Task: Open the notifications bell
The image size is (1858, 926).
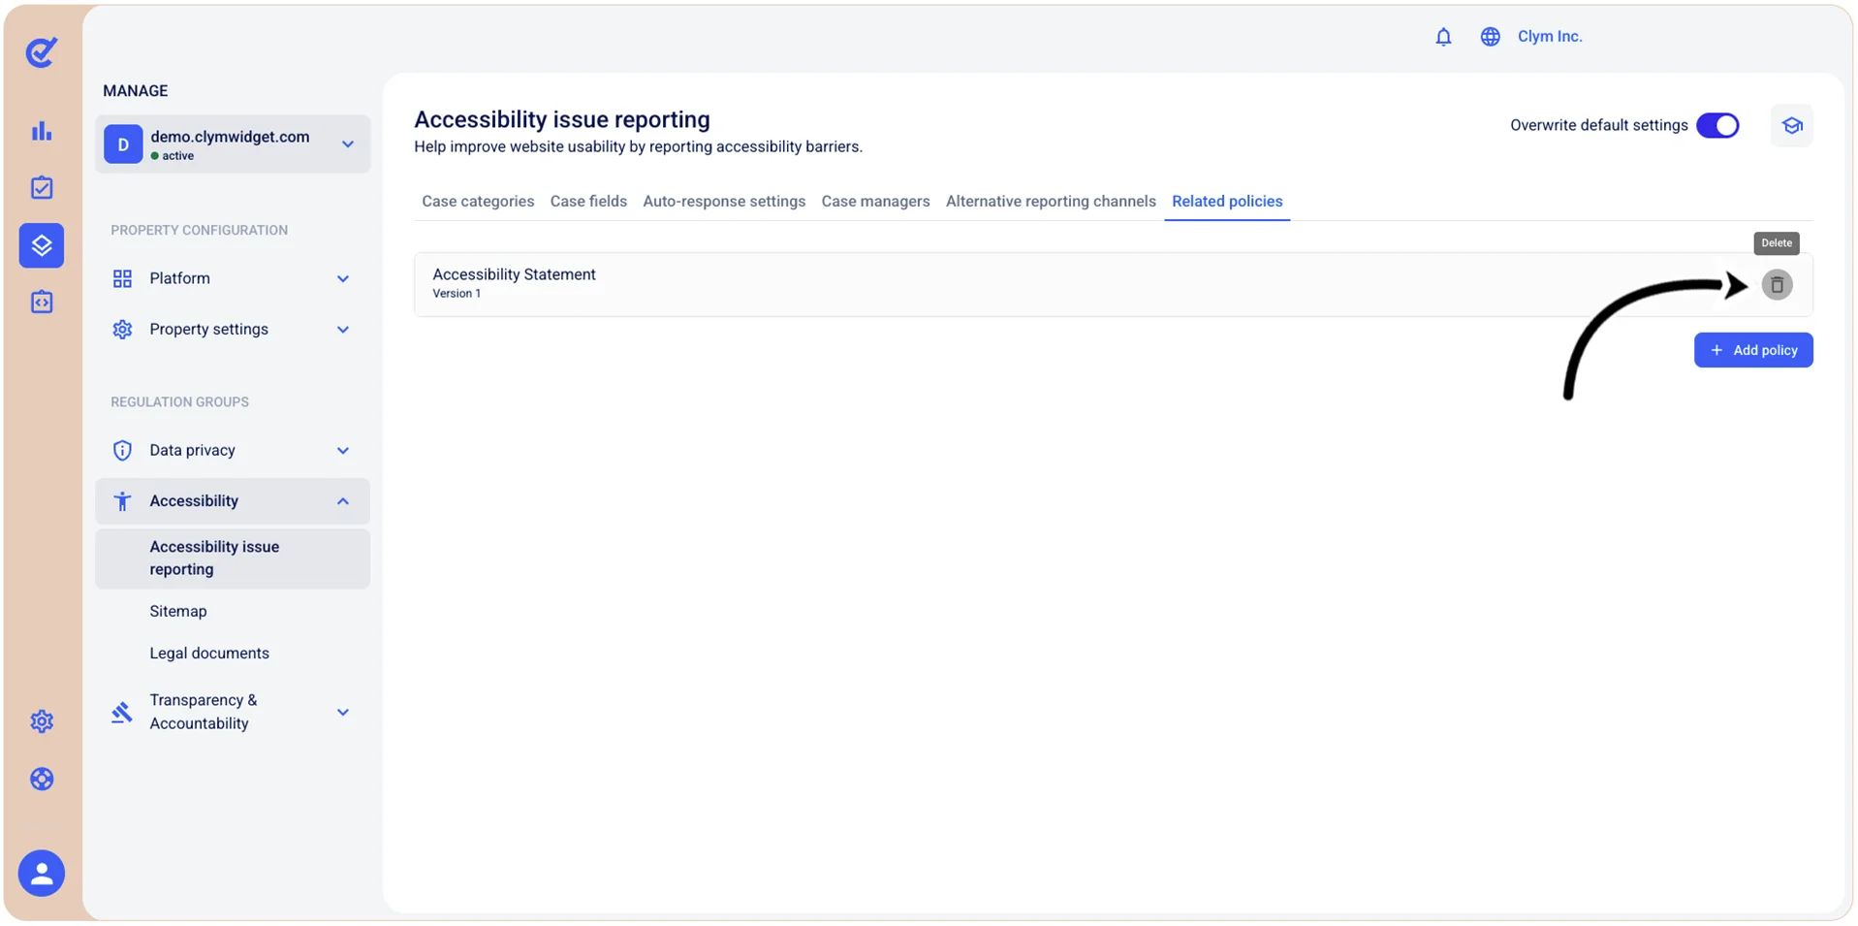Action: click(x=1443, y=37)
